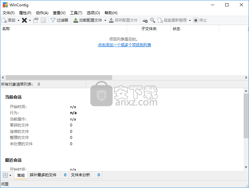This screenshot has height=188, width=249.
Task: Click the 加载配置文件 load profile icon
Action: coord(76,20)
